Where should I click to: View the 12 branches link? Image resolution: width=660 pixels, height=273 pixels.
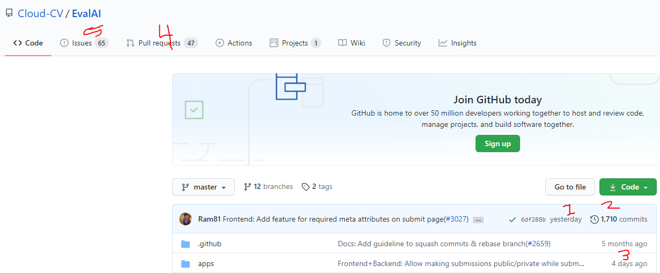click(x=269, y=187)
